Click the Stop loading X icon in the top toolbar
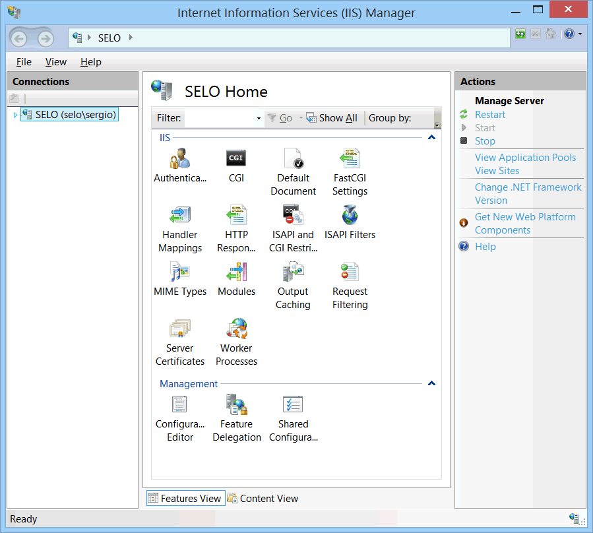 pyautogui.click(x=536, y=34)
